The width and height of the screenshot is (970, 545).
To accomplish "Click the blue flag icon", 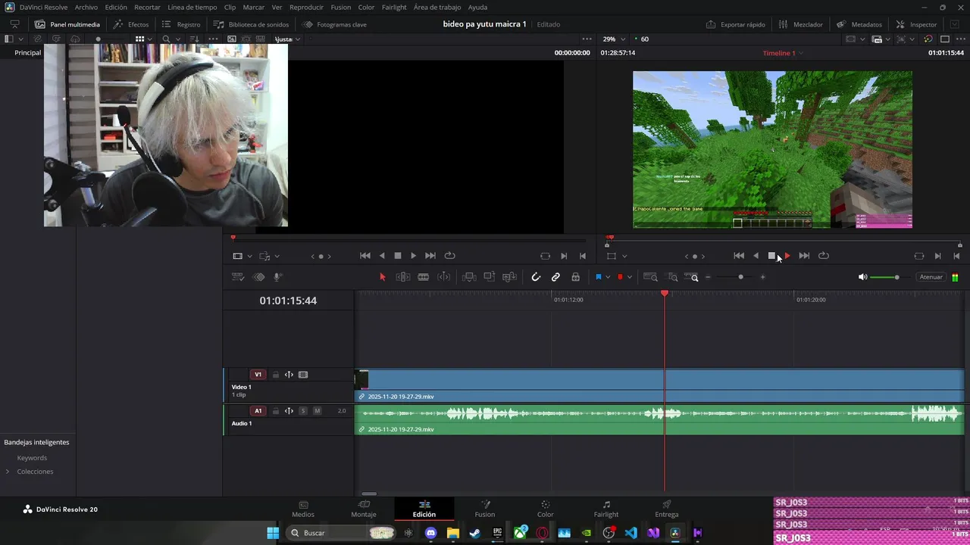I will [x=598, y=277].
